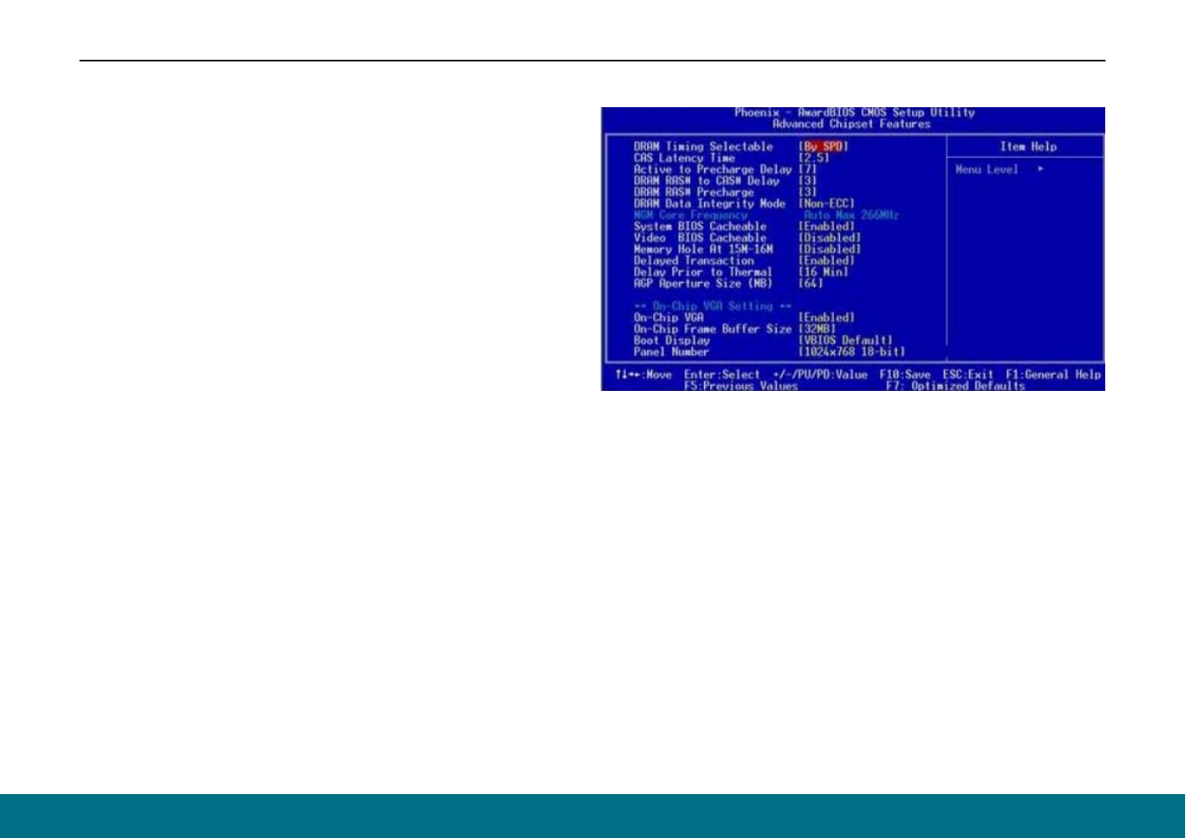Open the Non-ECC integrity mode value
1186x838 pixels.
click(826, 204)
